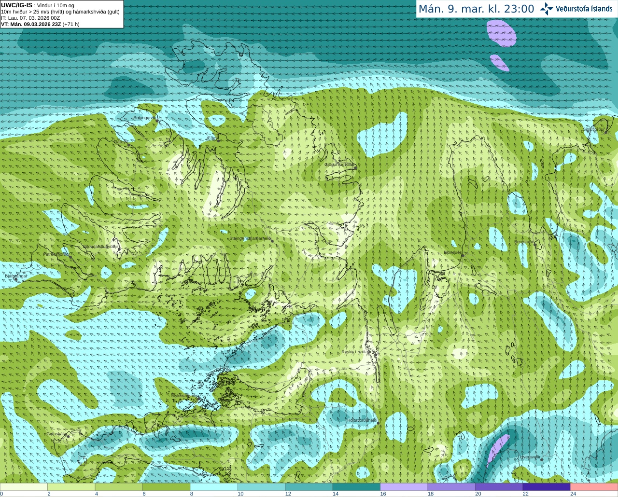The height and width of the screenshot is (497, 618).
Task: Click the Bíldudalsflugvöllur station label
Action: click(x=100, y=247)
